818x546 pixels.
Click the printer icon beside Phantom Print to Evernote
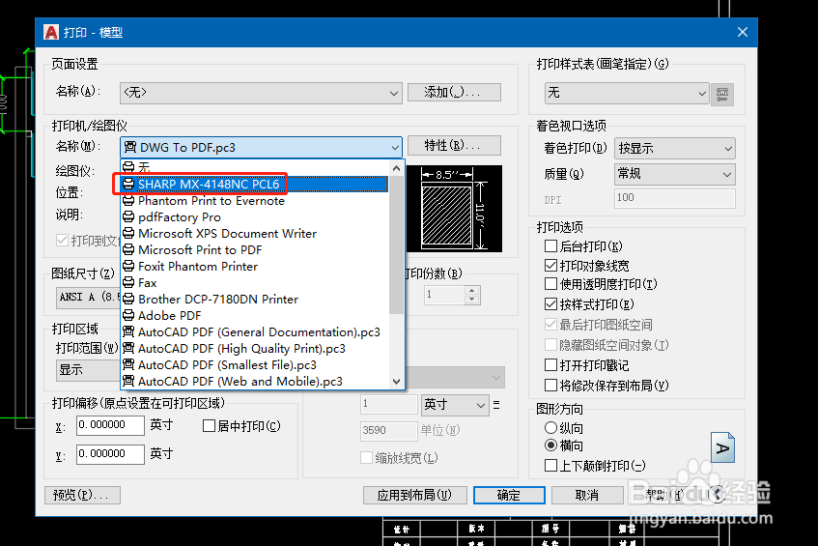[128, 200]
